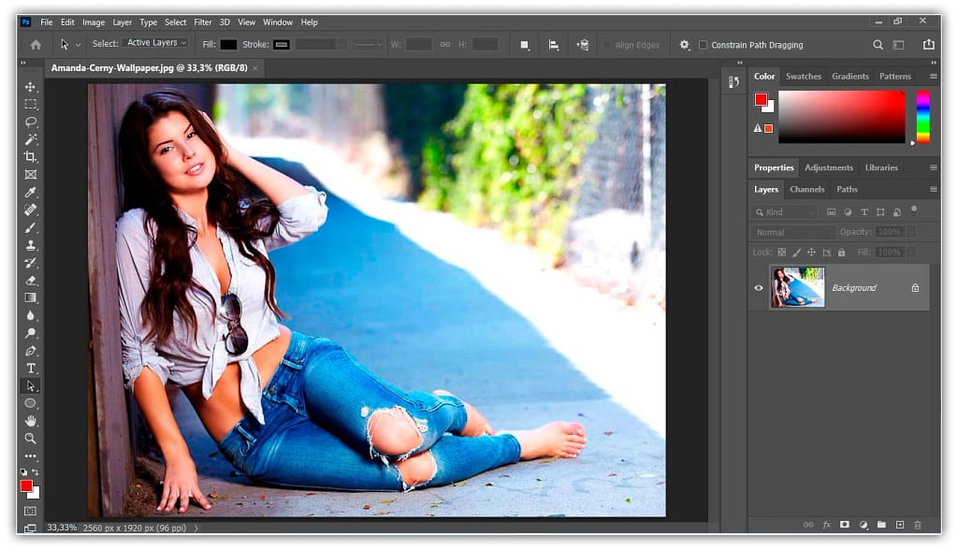958x550 pixels.
Task: Close the Amanda-Cerny-Wallpaper.jpg document tab
Action: pos(254,68)
